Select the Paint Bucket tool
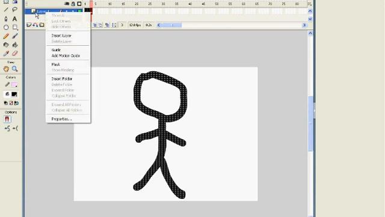The height and width of the screenshot is (217, 385). tap(14, 45)
